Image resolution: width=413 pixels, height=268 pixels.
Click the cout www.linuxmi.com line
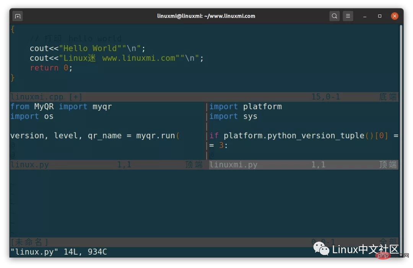point(116,58)
